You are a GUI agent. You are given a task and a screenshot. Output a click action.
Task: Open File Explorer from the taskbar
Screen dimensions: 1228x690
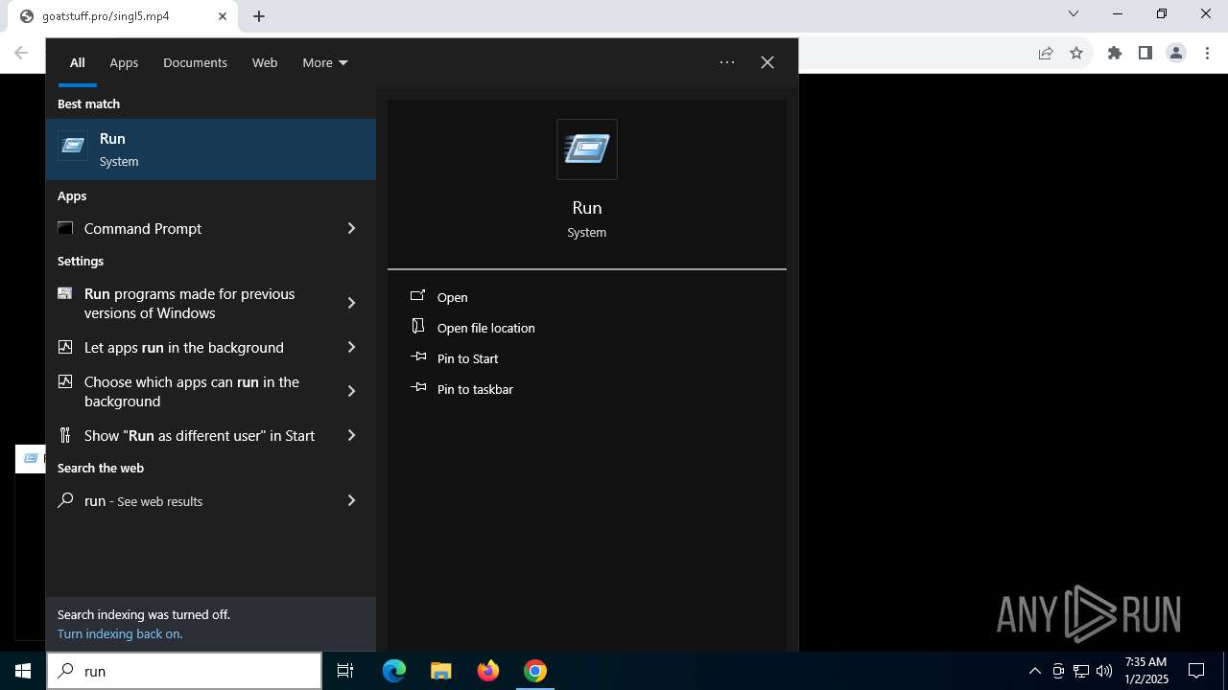click(441, 671)
